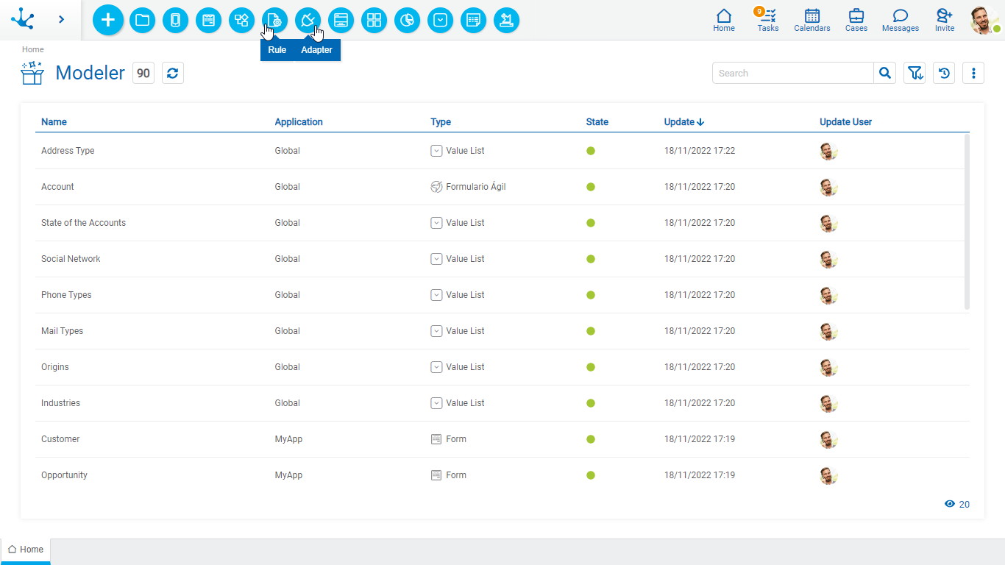This screenshot has height=565, width=1005.
Task: Click the process shapes icon in toolbar
Action: (x=241, y=20)
